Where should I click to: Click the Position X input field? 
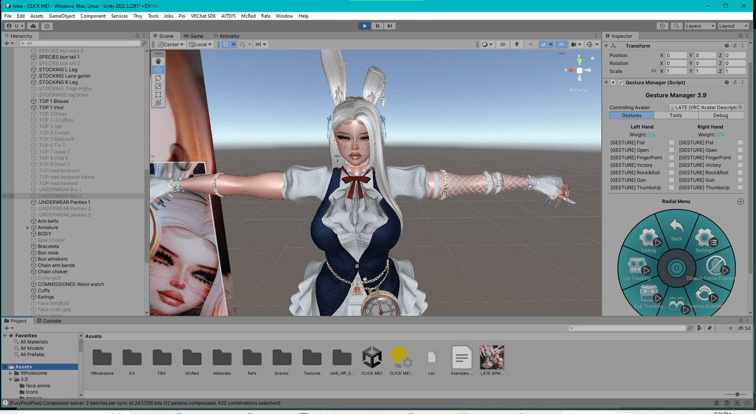point(676,56)
